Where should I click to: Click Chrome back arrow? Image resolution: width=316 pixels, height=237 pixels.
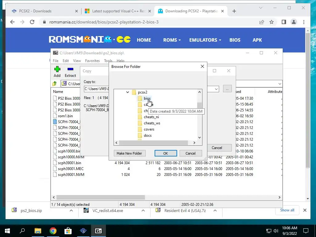[x=12, y=22]
